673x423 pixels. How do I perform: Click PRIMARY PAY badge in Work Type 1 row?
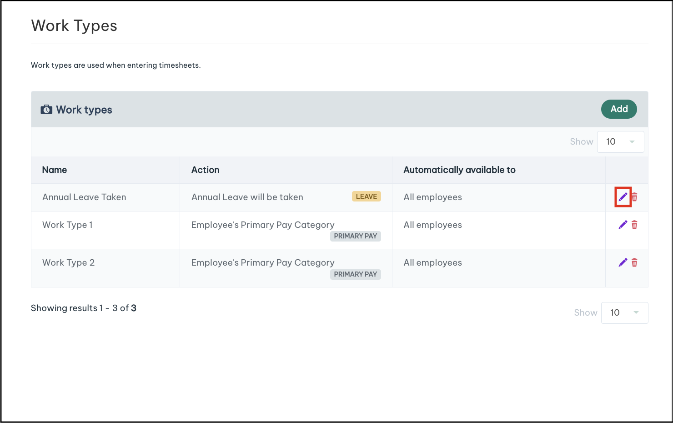356,236
